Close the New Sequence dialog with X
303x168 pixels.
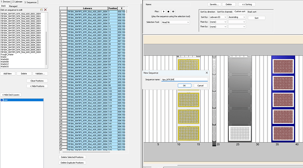207,73
